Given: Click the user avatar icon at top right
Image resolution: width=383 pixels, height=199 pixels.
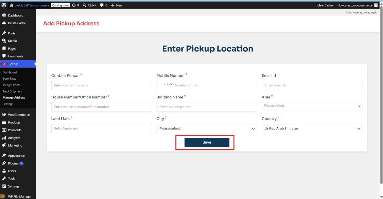Looking at the screenshot, I should (376, 5).
